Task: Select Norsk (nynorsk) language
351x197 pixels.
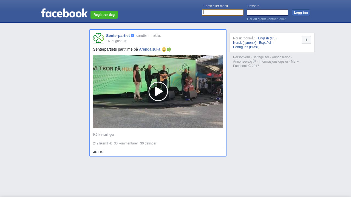Action: pyautogui.click(x=245, y=43)
